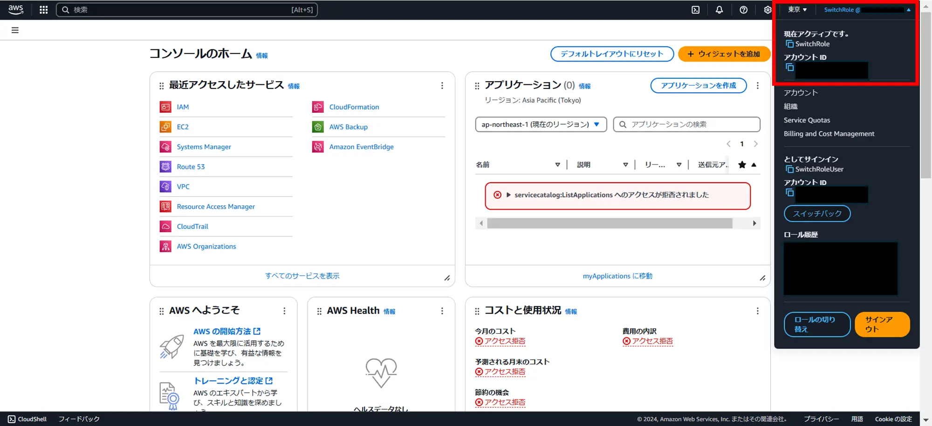Image resolution: width=932 pixels, height=426 pixels.
Task: Open すべてのサービスを表示 link
Action: [x=302, y=276]
